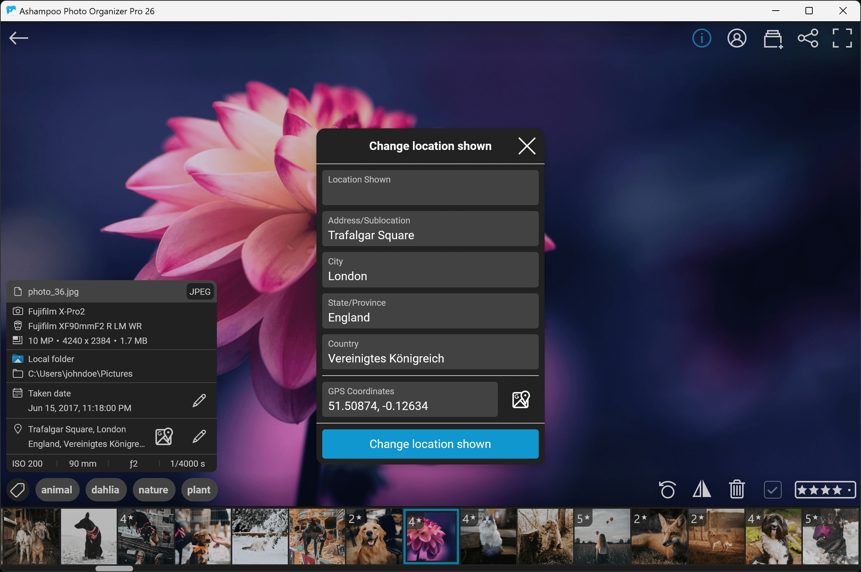Screen dimensions: 861x572
Task: Flip the photo horizontally
Action: click(x=702, y=489)
